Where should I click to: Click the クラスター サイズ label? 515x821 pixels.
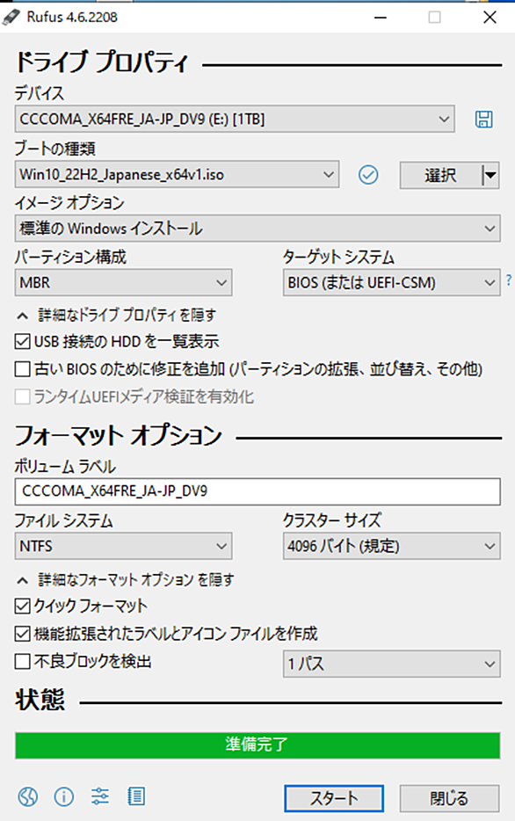click(x=332, y=520)
